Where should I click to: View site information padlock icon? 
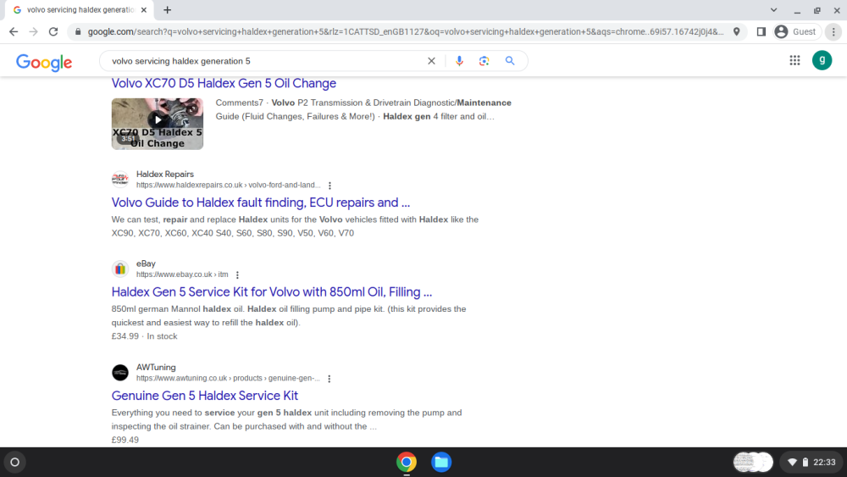pyautogui.click(x=78, y=32)
